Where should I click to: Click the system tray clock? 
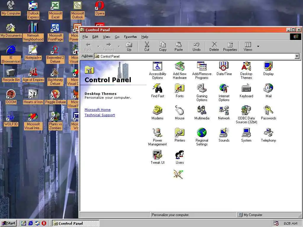tap(291, 223)
